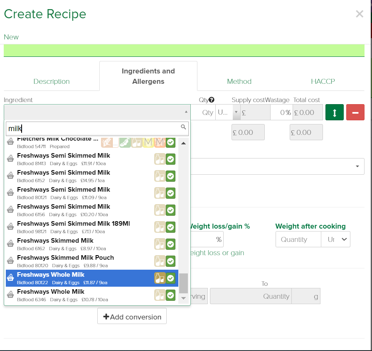Open the HACCP tab
The height and width of the screenshot is (351, 372).
(323, 81)
